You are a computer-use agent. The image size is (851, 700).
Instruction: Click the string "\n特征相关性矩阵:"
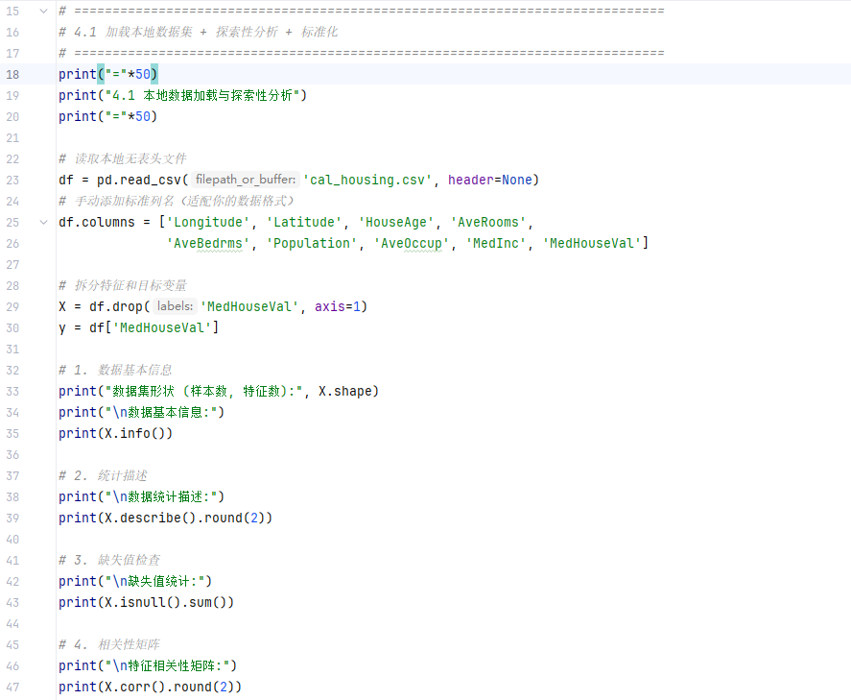[x=167, y=665]
